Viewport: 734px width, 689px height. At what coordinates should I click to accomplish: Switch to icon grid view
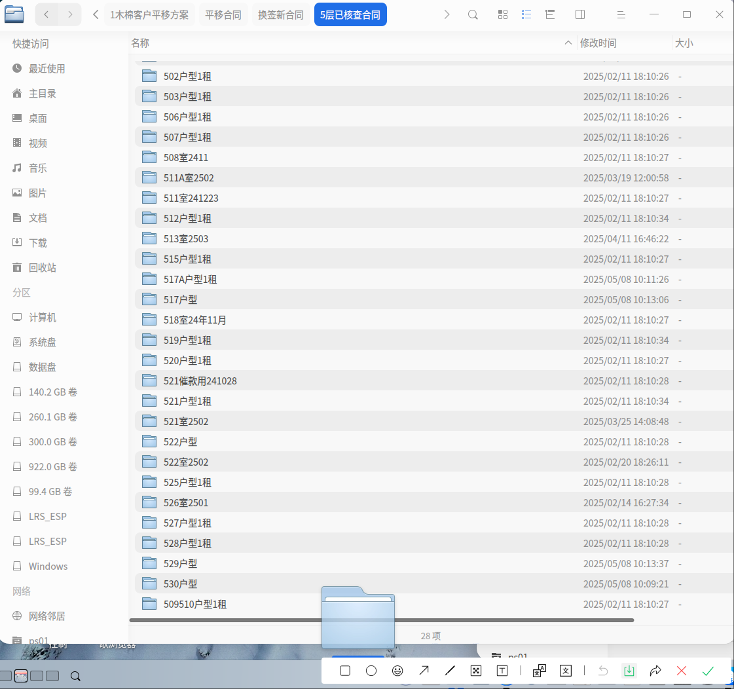(x=503, y=14)
